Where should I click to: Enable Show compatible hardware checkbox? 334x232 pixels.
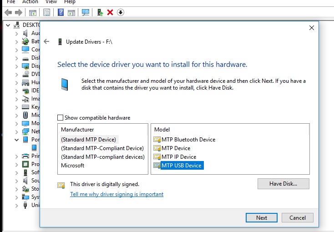61,118
